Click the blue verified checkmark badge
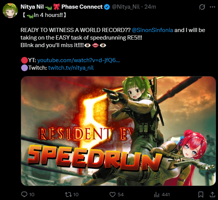This screenshot has width=218, height=200. click(x=107, y=7)
